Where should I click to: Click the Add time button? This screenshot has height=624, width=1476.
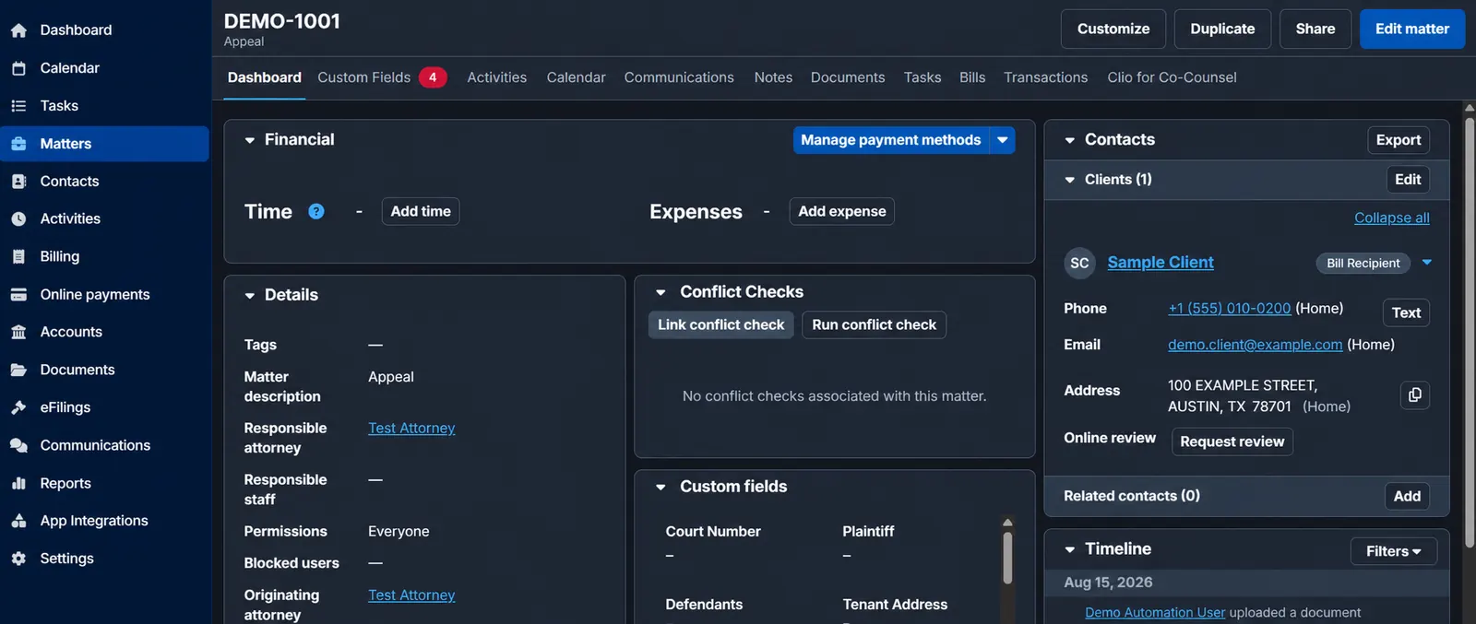point(421,211)
